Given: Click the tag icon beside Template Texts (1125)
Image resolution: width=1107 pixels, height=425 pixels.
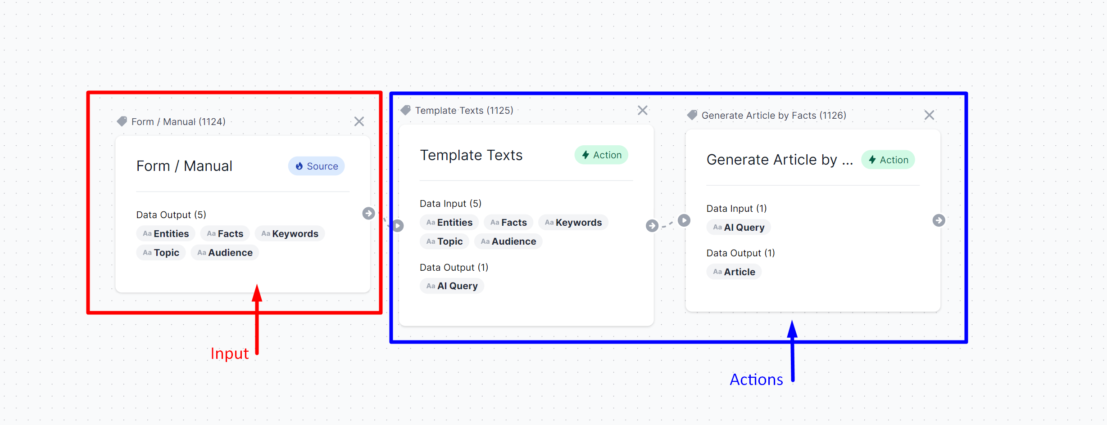Looking at the screenshot, I should pos(405,110).
